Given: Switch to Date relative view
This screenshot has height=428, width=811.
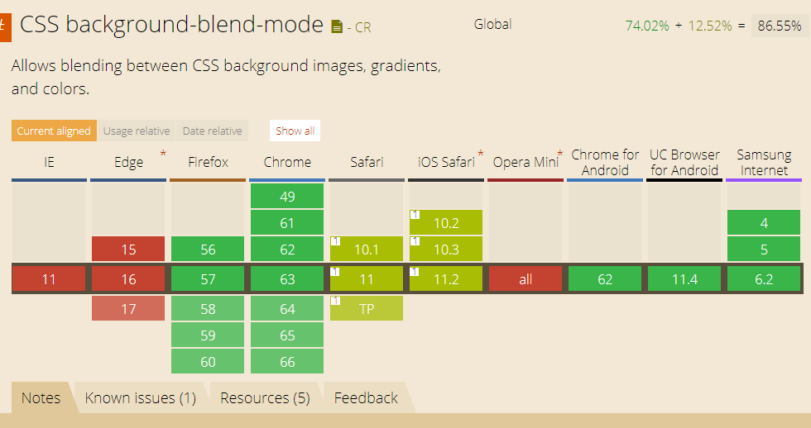Looking at the screenshot, I should tap(212, 131).
